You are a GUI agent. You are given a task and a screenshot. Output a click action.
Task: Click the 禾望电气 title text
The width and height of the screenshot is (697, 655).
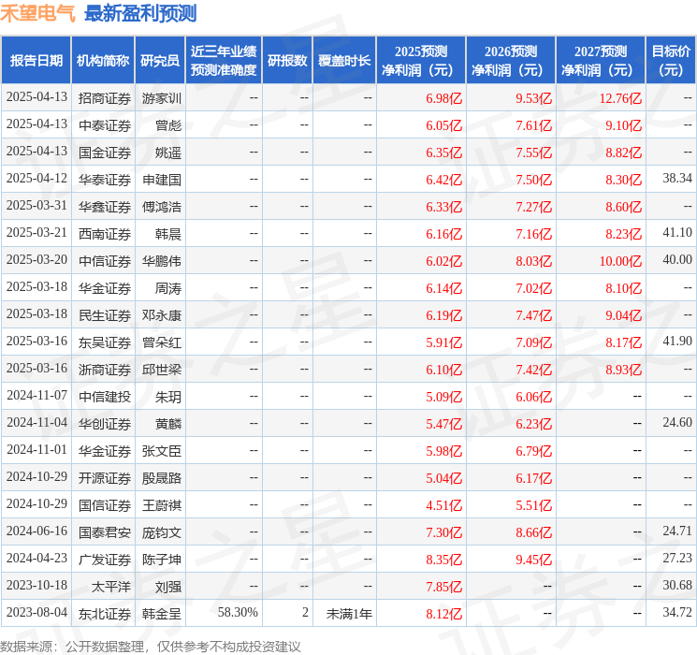coord(37,13)
